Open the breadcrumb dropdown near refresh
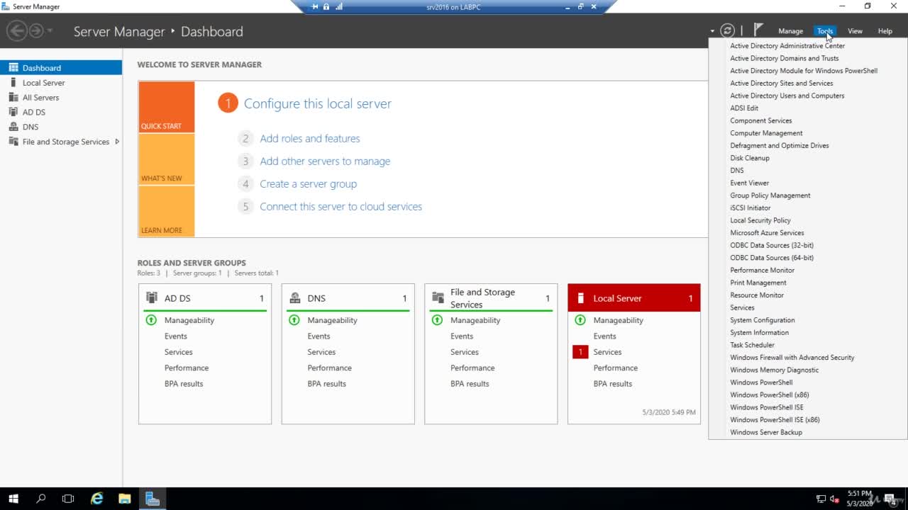 click(x=712, y=31)
